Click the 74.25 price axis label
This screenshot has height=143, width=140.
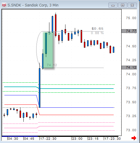[131, 60]
